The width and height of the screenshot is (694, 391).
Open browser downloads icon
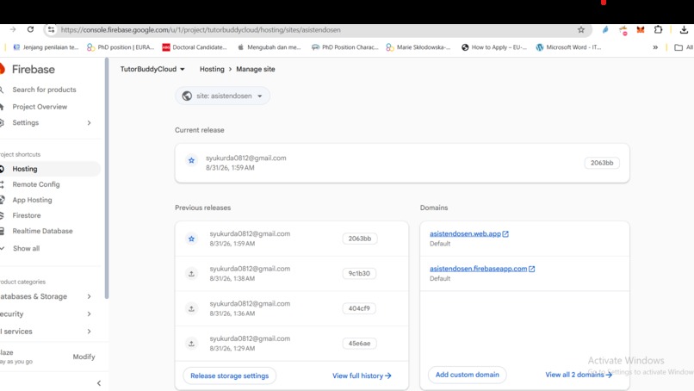(684, 29)
